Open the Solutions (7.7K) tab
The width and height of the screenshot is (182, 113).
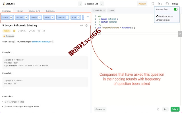point(34,11)
